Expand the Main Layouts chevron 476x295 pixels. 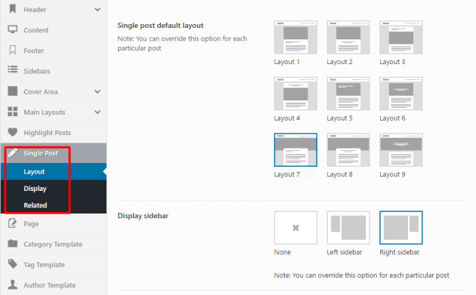(x=97, y=112)
